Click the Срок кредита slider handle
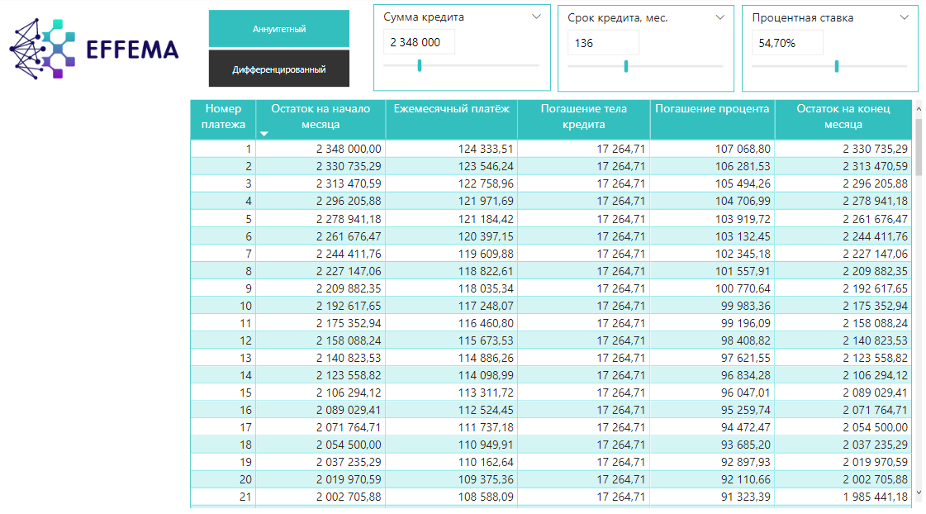The width and height of the screenshot is (926, 514). tap(626, 66)
